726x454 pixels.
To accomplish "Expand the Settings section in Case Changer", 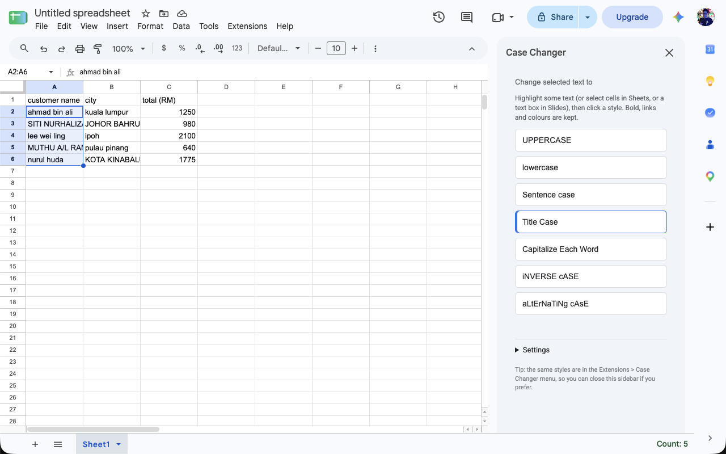I will click(533, 350).
